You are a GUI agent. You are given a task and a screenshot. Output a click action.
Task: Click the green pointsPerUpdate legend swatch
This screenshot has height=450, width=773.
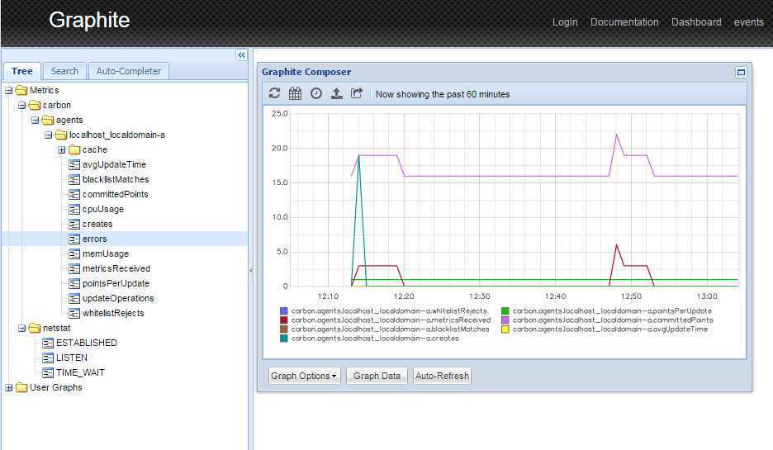coord(505,311)
